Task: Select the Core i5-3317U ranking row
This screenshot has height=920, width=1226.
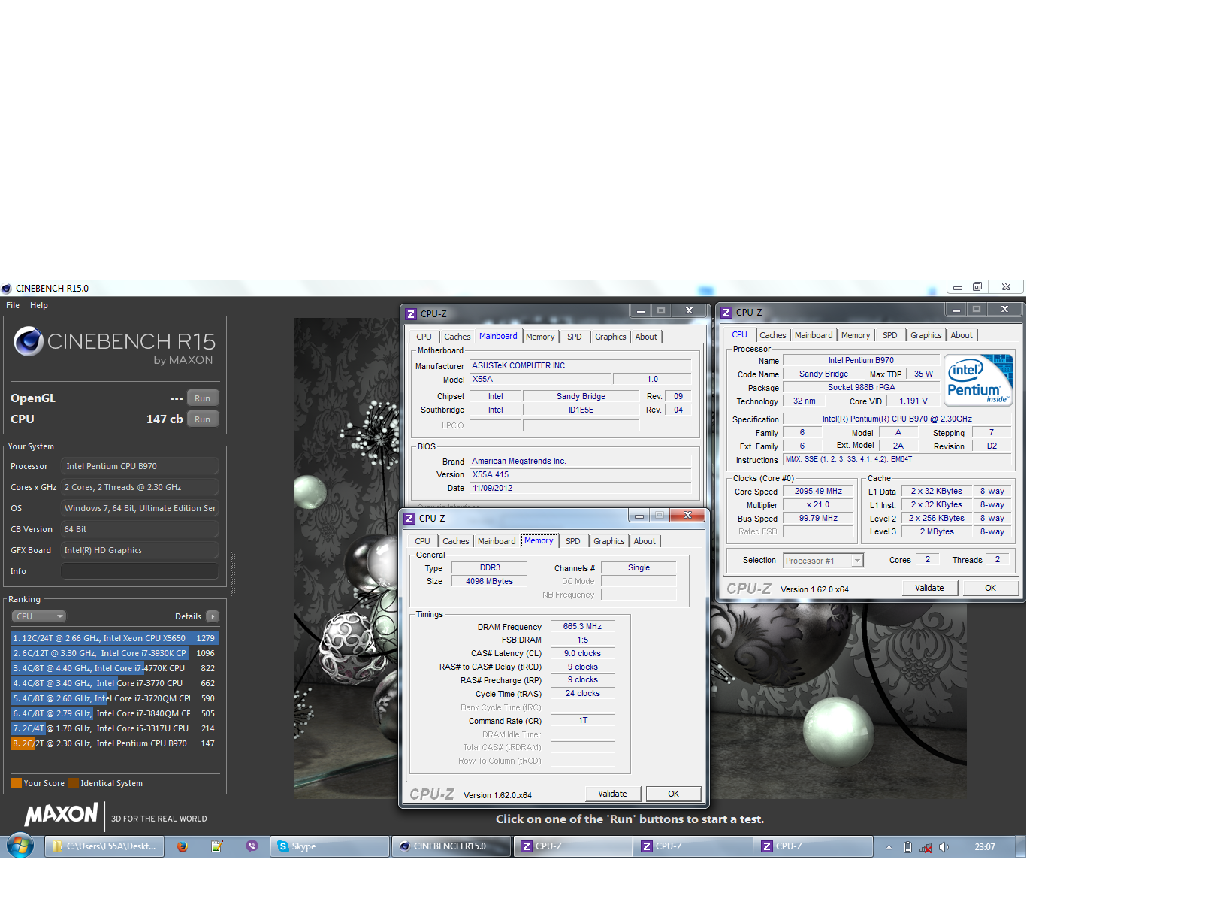Action: [114, 728]
